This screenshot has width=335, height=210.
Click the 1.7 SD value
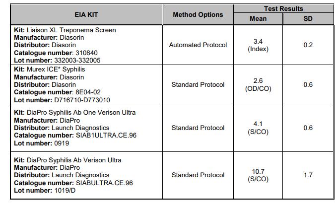click(308, 175)
